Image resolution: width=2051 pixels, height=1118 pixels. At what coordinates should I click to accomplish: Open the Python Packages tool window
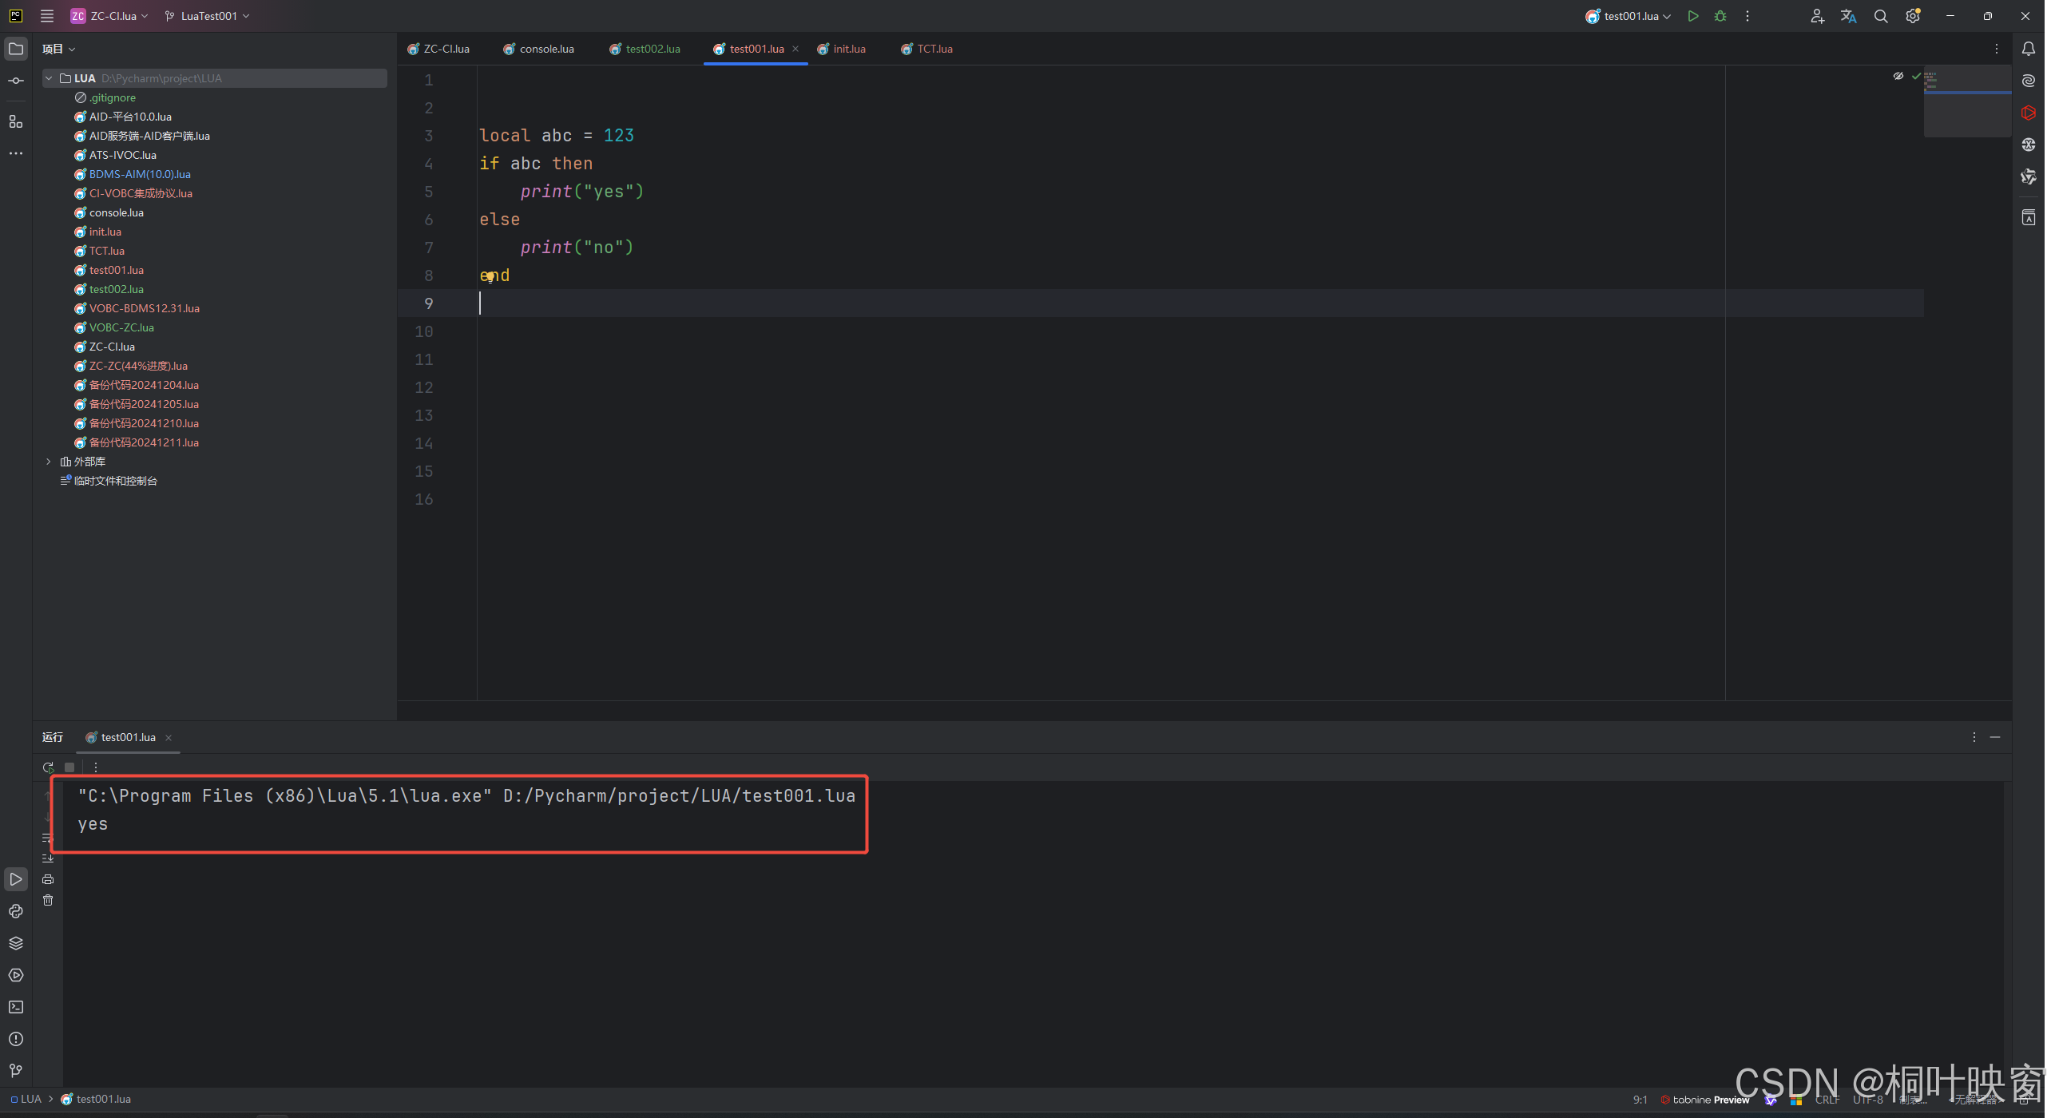(16, 943)
